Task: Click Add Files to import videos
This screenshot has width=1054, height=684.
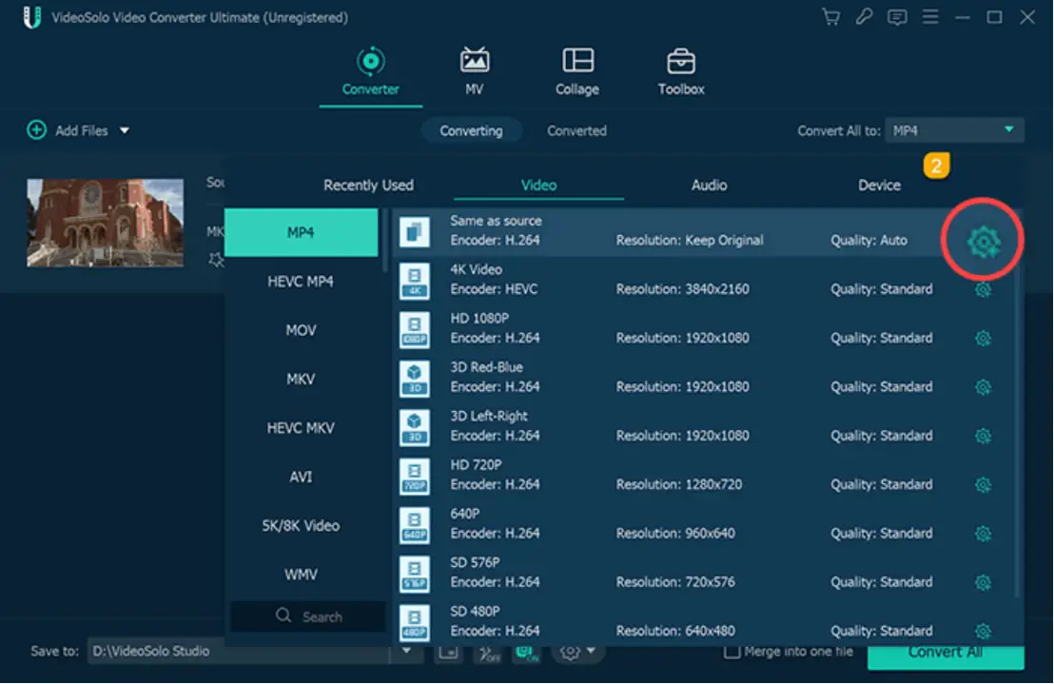Action: [67, 130]
